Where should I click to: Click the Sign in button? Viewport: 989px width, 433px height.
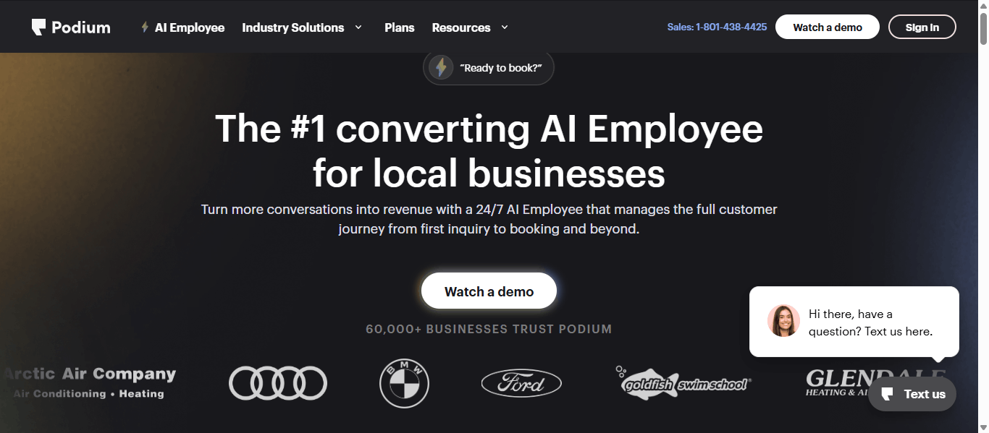[922, 27]
